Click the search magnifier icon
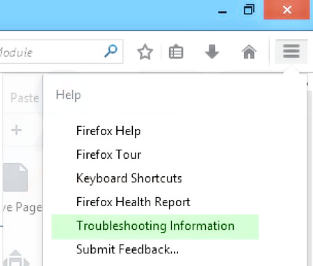This screenshot has height=266, width=313. click(111, 52)
